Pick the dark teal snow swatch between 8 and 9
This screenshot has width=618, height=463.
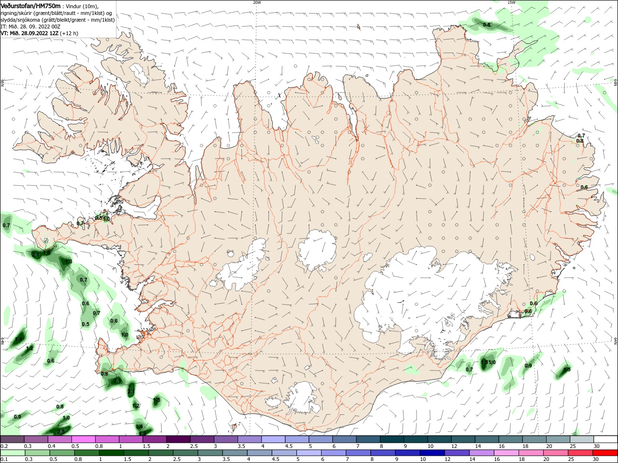pos(392,439)
